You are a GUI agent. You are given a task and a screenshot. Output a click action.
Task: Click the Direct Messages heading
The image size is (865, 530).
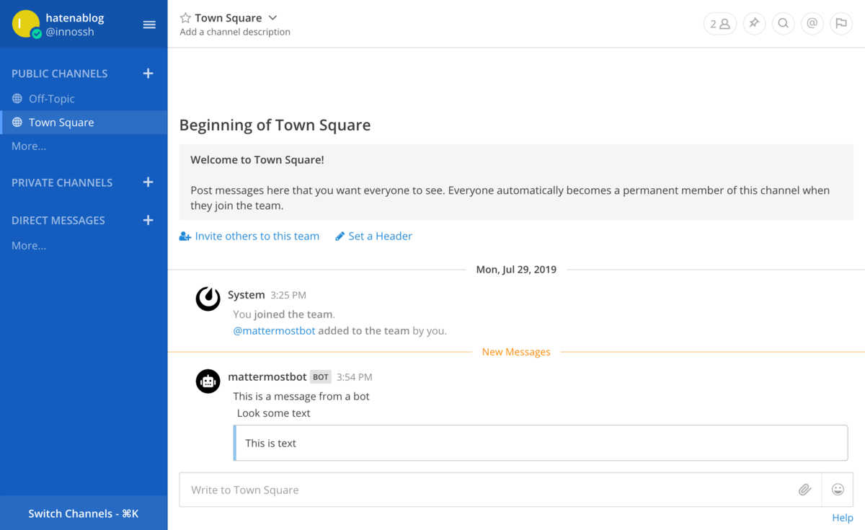pyautogui.click(x=58, y=220)
